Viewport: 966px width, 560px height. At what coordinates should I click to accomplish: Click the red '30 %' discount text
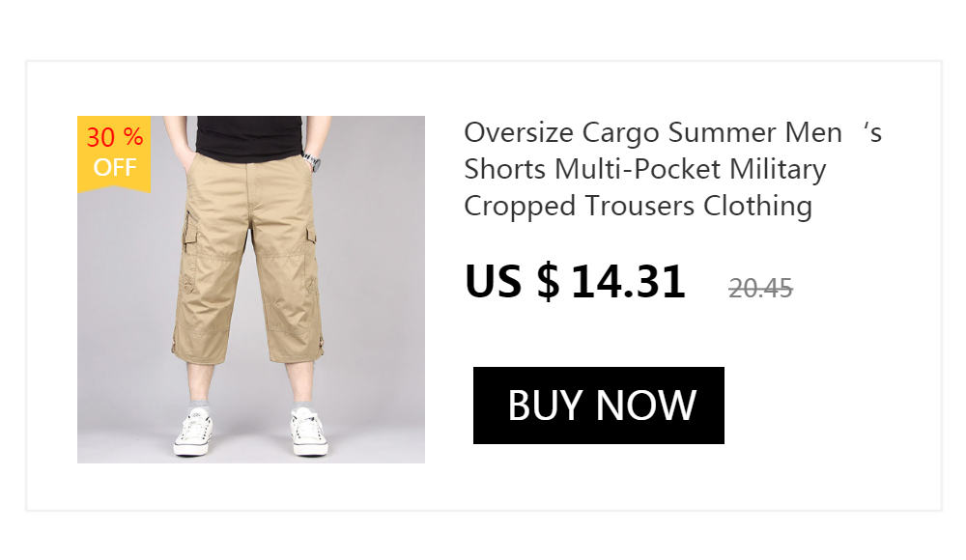[115, 137]
